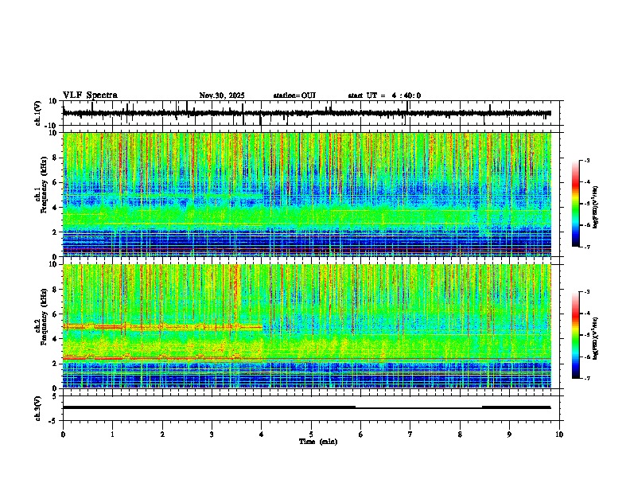Click time tick label 9
Screen dimensions: 630x487
509,434
